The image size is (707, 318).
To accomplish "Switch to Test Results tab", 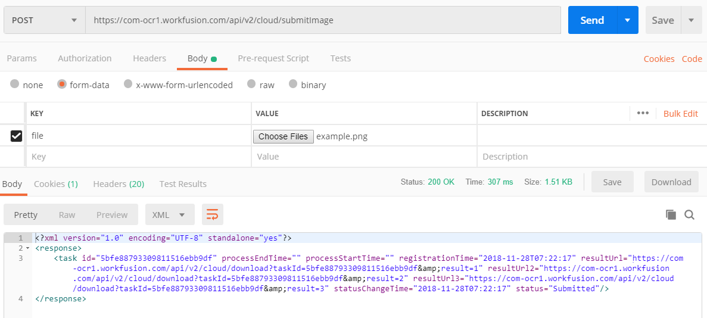I will [183, 183].
